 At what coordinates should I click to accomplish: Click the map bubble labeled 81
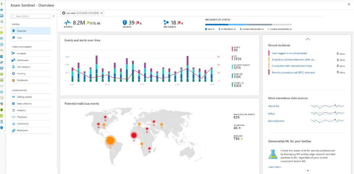[x=110, y=141]
